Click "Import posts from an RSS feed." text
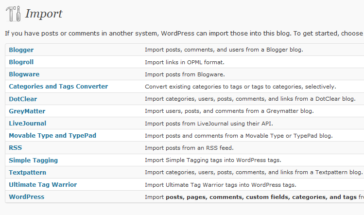The image size is (364, 215). (x=189, y=148)
